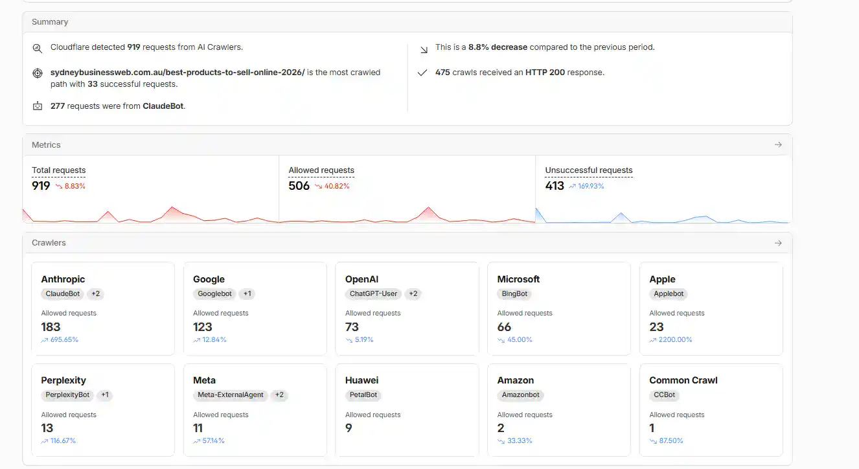The image size is (859, 469).
Task: Click the 919 total requests value
Action: (x=41, y=186)
